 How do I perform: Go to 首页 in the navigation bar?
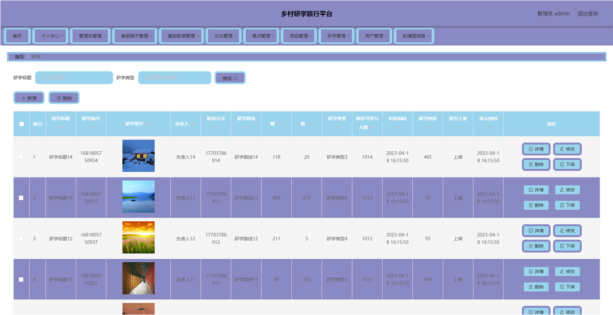point(17,36)
